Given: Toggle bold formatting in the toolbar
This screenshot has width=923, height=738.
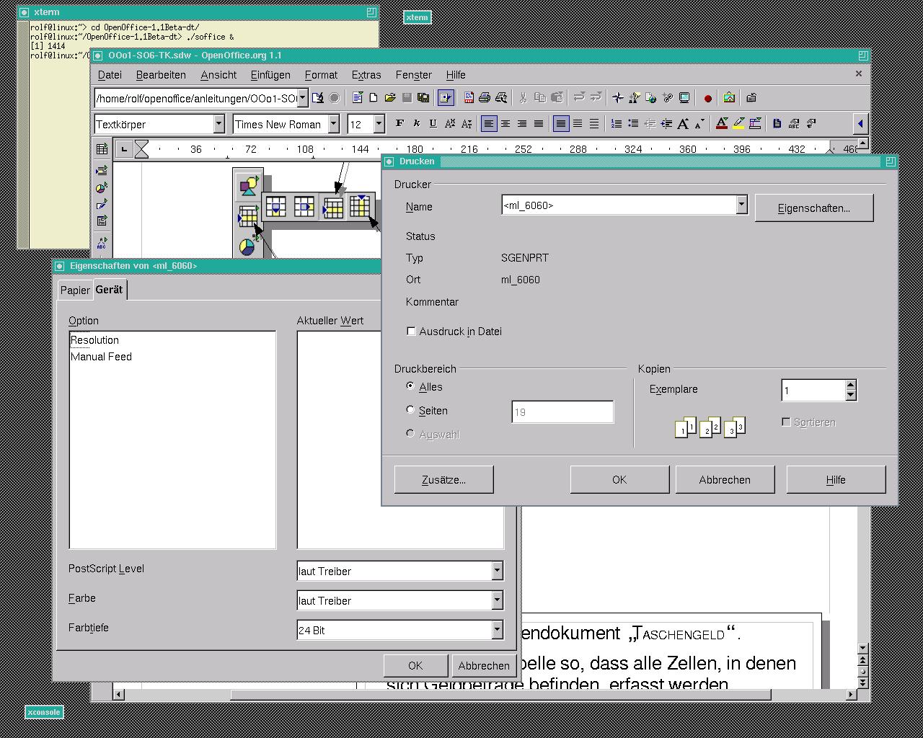Looking at the screenshot, I should (399, 124).
